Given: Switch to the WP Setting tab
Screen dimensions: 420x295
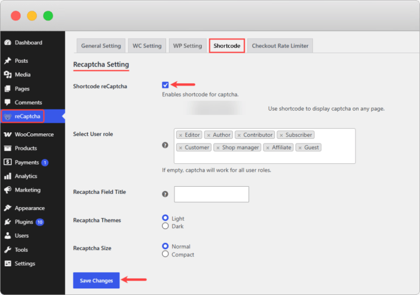Looking at the screenshot, I should click(188, 46).
